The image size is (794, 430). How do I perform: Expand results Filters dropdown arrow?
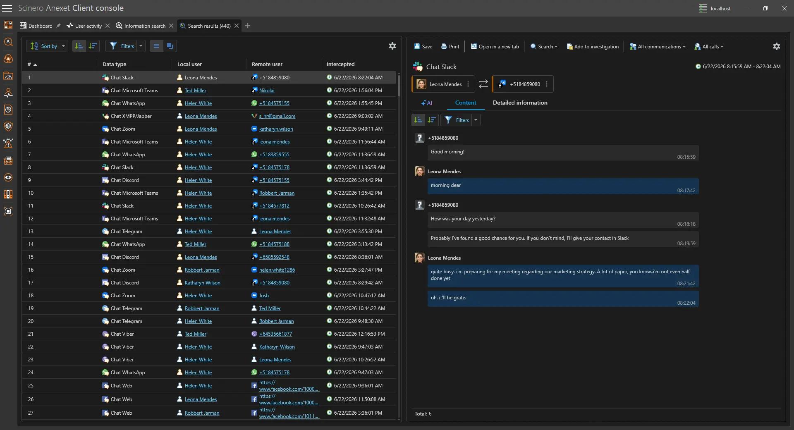click(x=141, y=46)
